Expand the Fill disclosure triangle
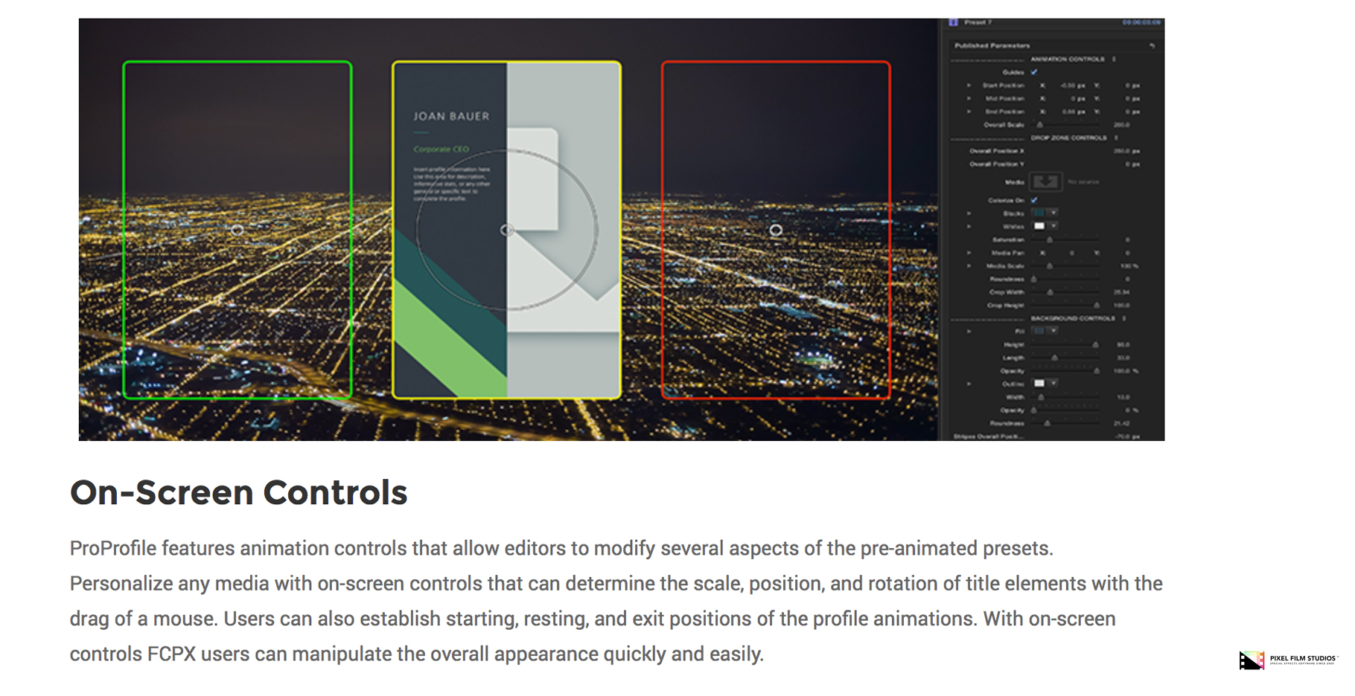The height and width of the screenshot is (696, 1355). (969, 331)
